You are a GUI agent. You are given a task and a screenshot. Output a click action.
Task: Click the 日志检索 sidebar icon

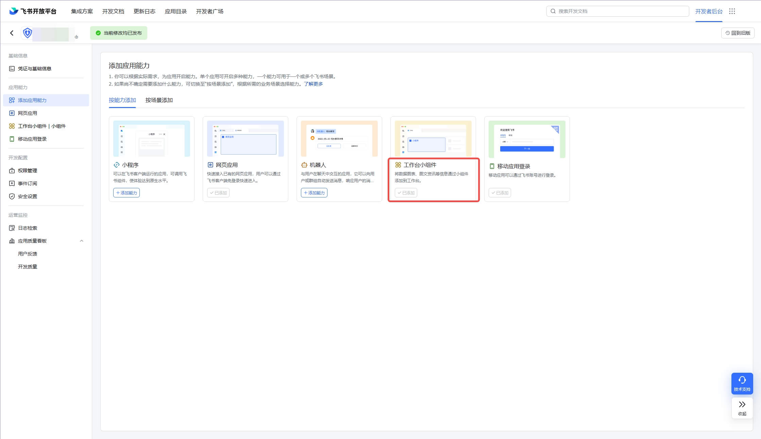pyautogui.click(x=12, y=228)
